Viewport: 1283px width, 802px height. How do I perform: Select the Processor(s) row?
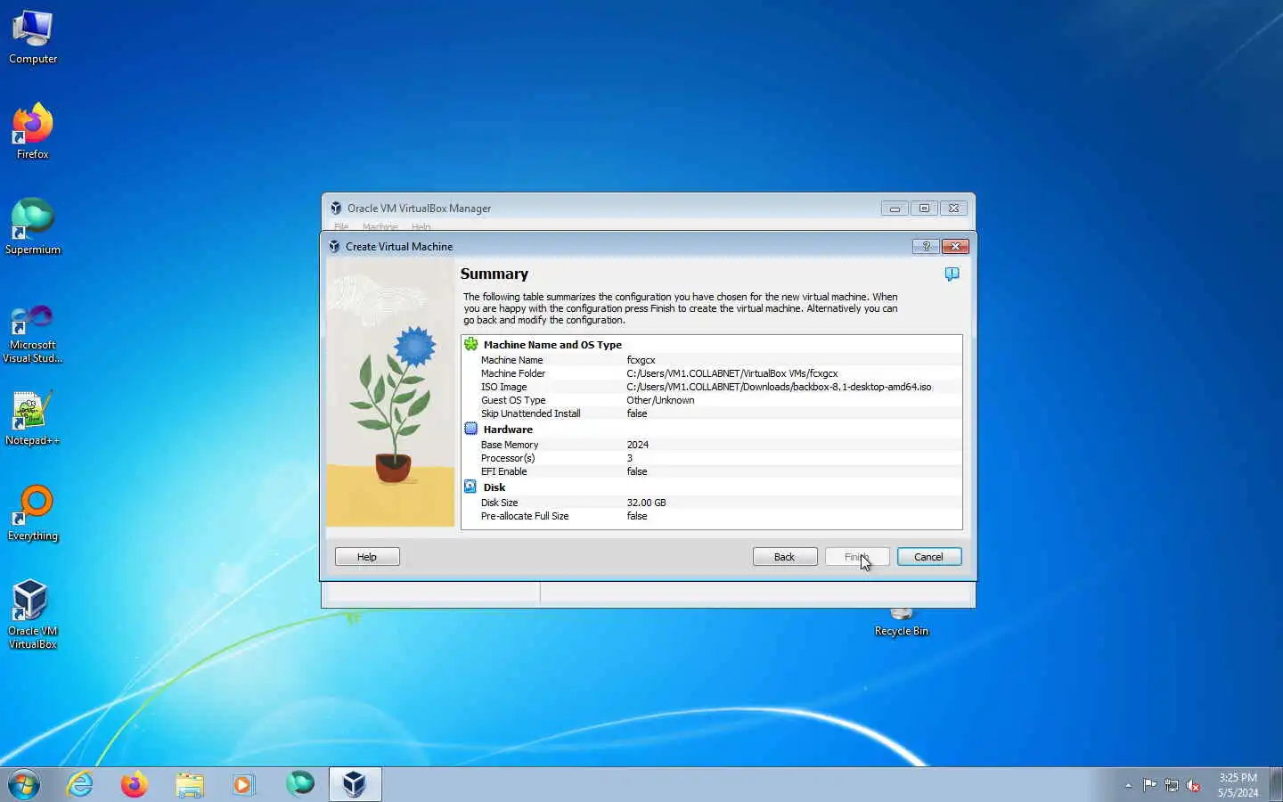point(712,458)
